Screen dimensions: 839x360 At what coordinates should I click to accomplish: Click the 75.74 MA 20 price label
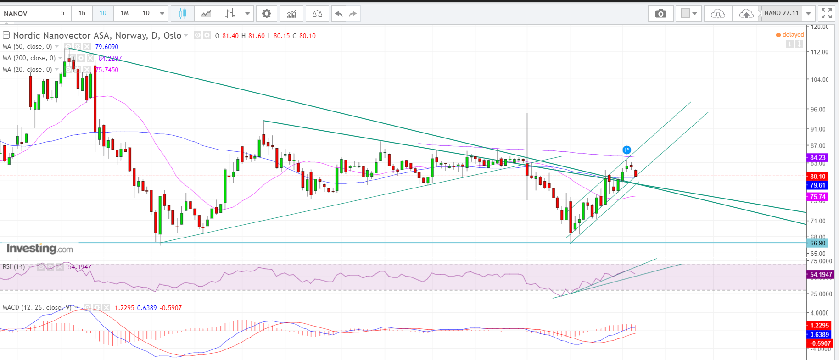coord(818,196)
